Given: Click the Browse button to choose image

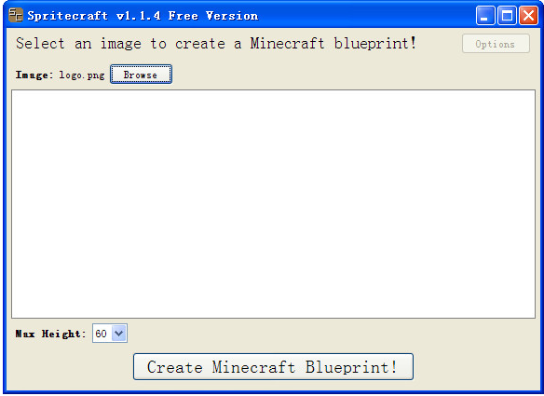Looking at the screenshot, I should tap(141, 75).
